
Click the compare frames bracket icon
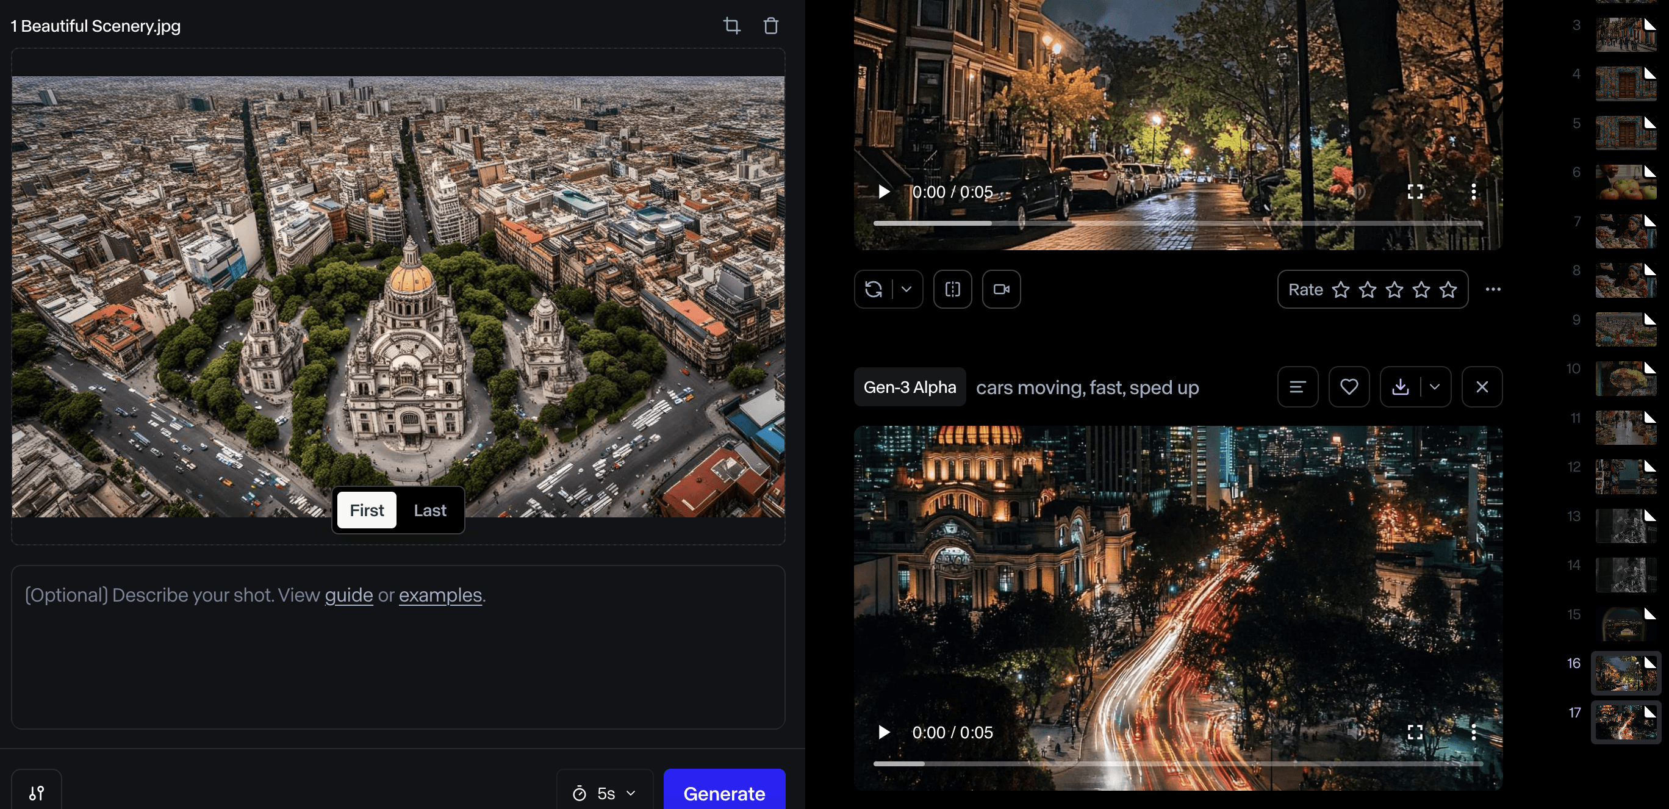point(952,289)
